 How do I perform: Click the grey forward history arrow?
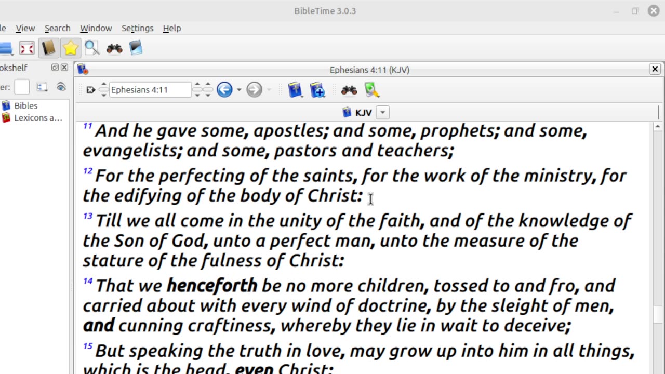[254, 90]
